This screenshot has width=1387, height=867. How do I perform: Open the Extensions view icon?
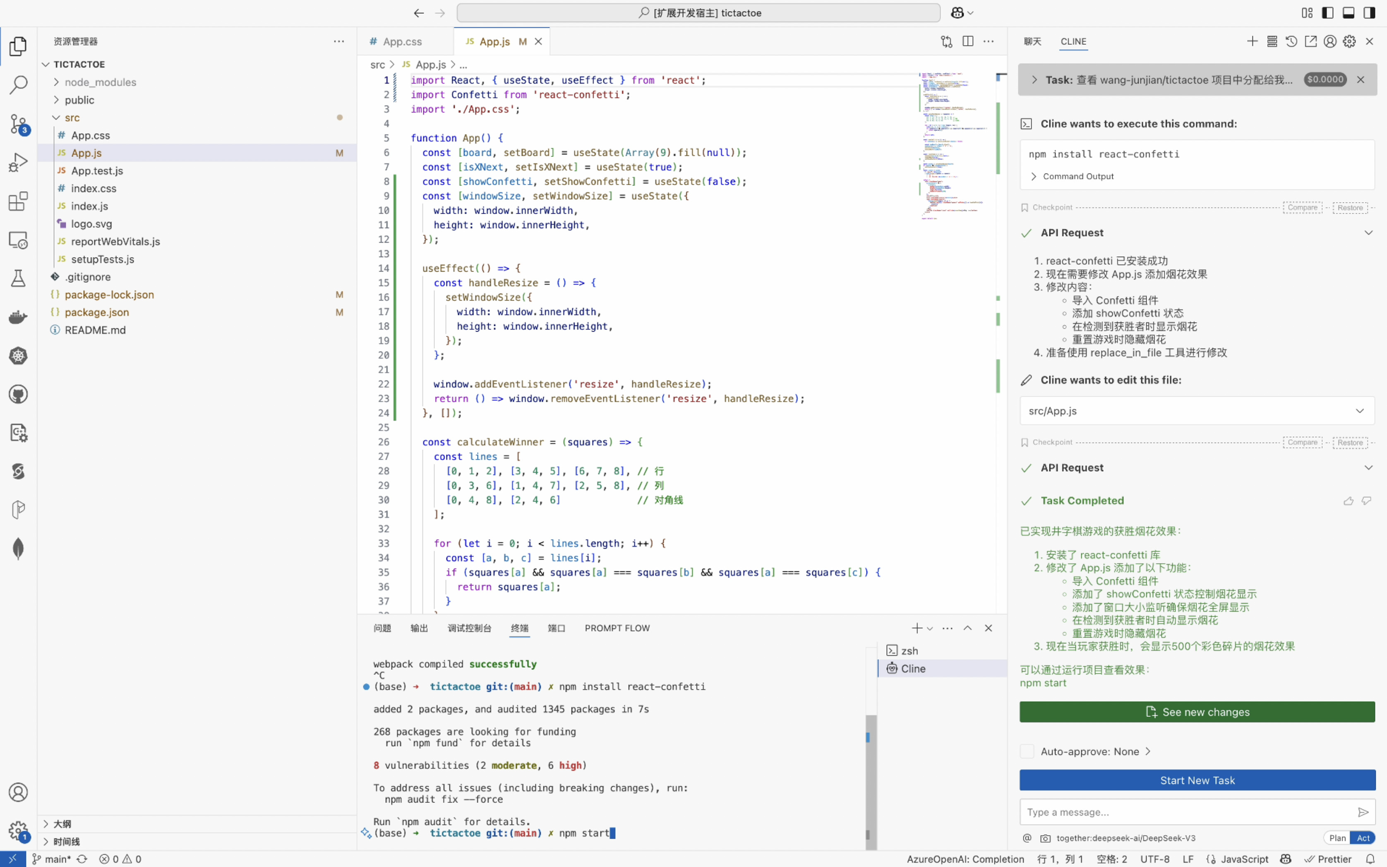click(18, 201)
